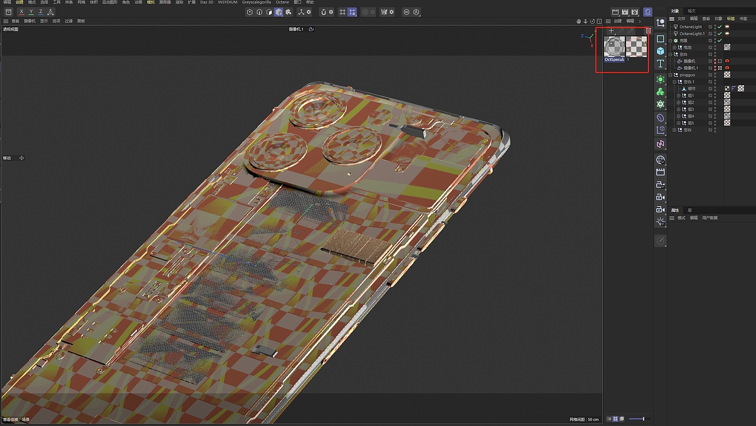This screenshot has height=426, width=756.
Task: Open the INSYDIUM menu
Action: (227, 2)
